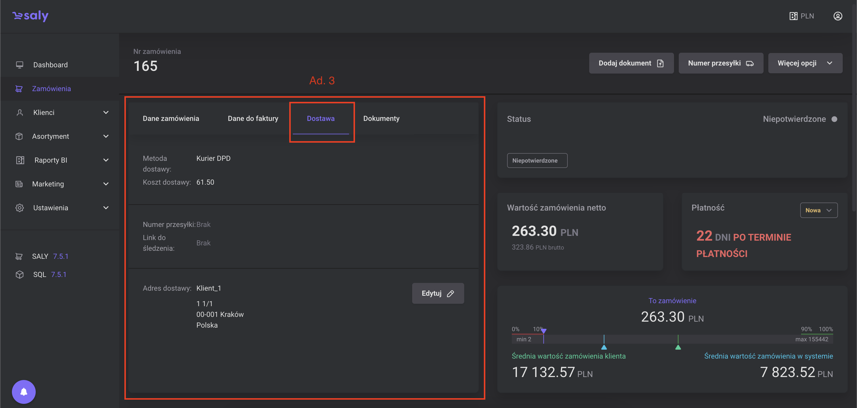
Task: Click the Zamówienia cart icon in sidebar
Action: point(19,88)
